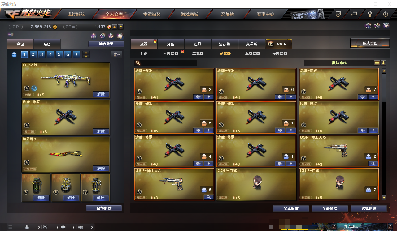Screen dimensions: 397x231
Task: Click the ranking podium icon
Action: point(94,36)
